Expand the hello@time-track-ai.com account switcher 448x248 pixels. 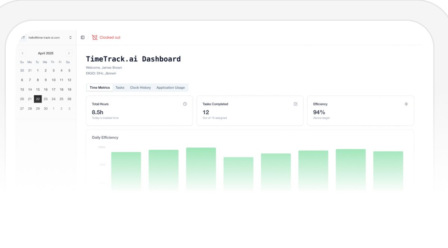(x=46, y=38)
